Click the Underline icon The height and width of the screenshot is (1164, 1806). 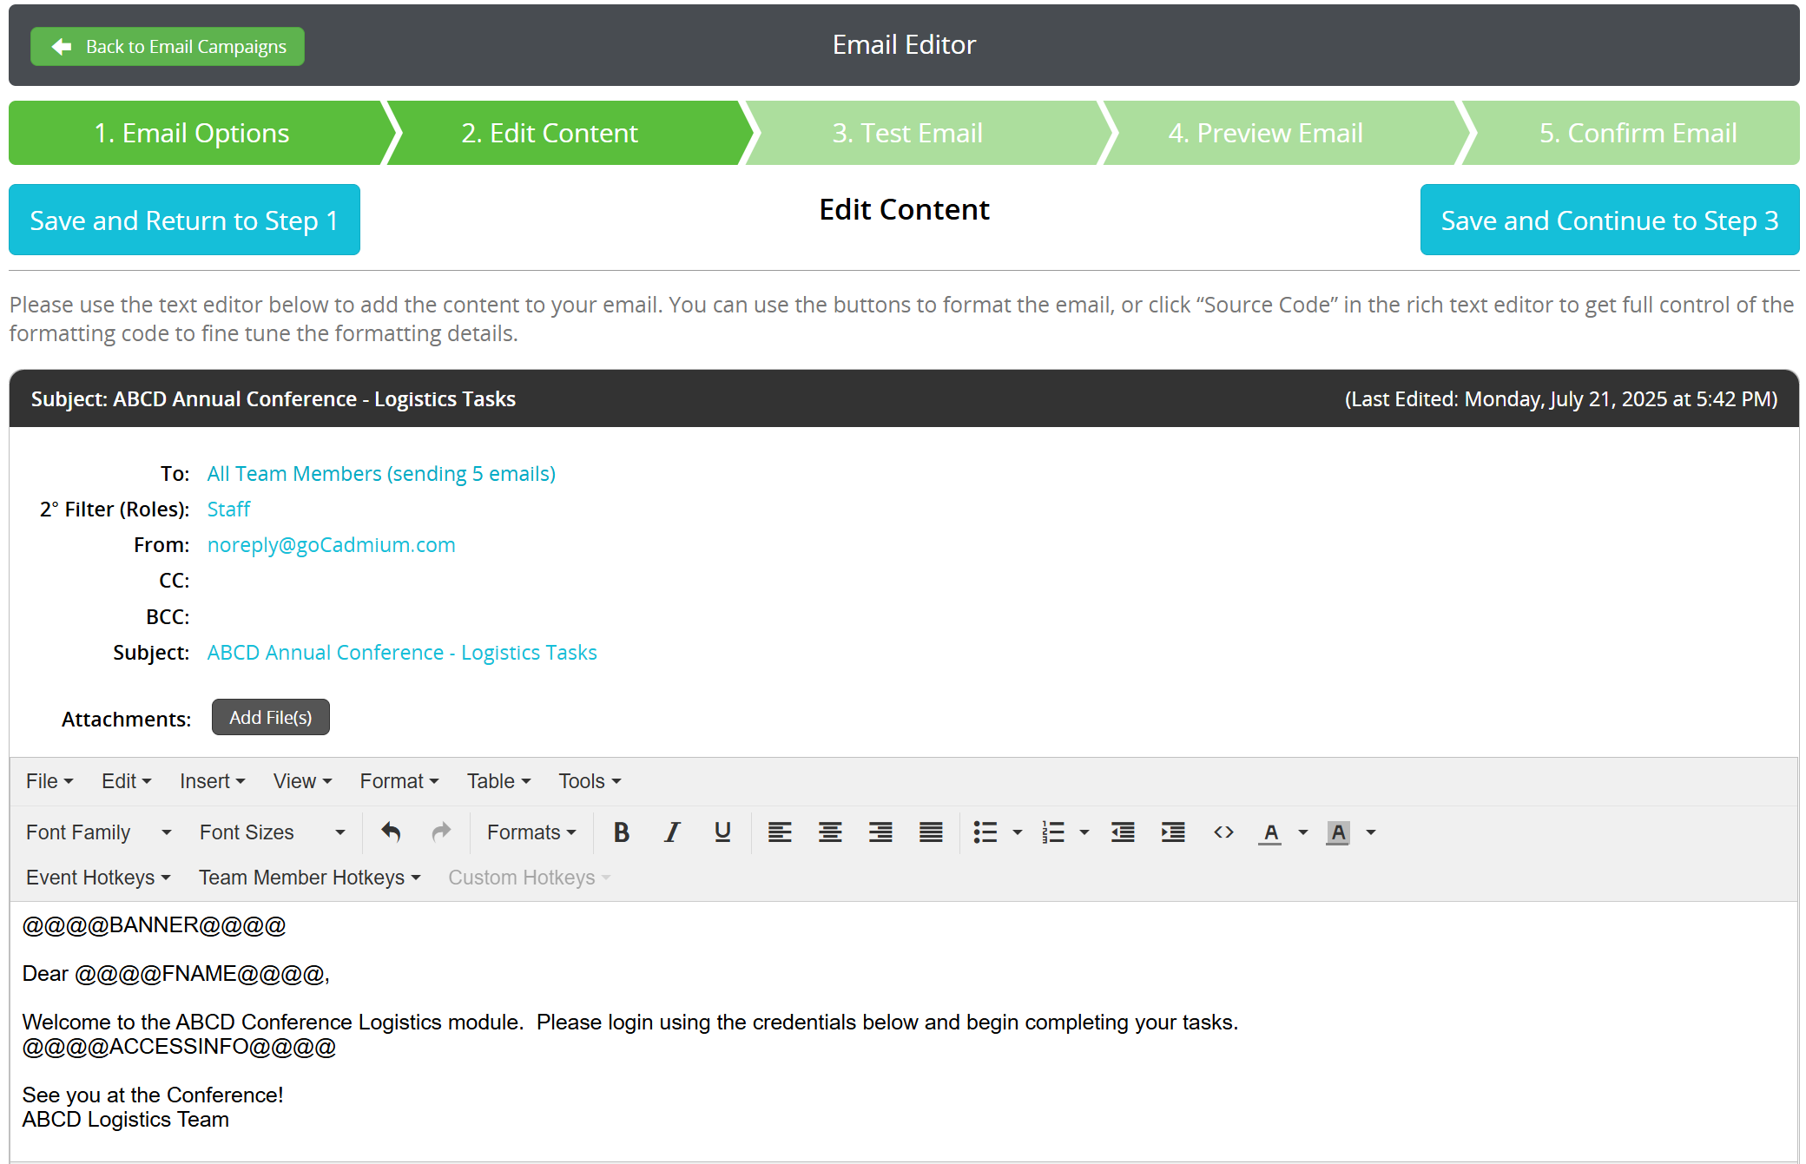(722, 832)
